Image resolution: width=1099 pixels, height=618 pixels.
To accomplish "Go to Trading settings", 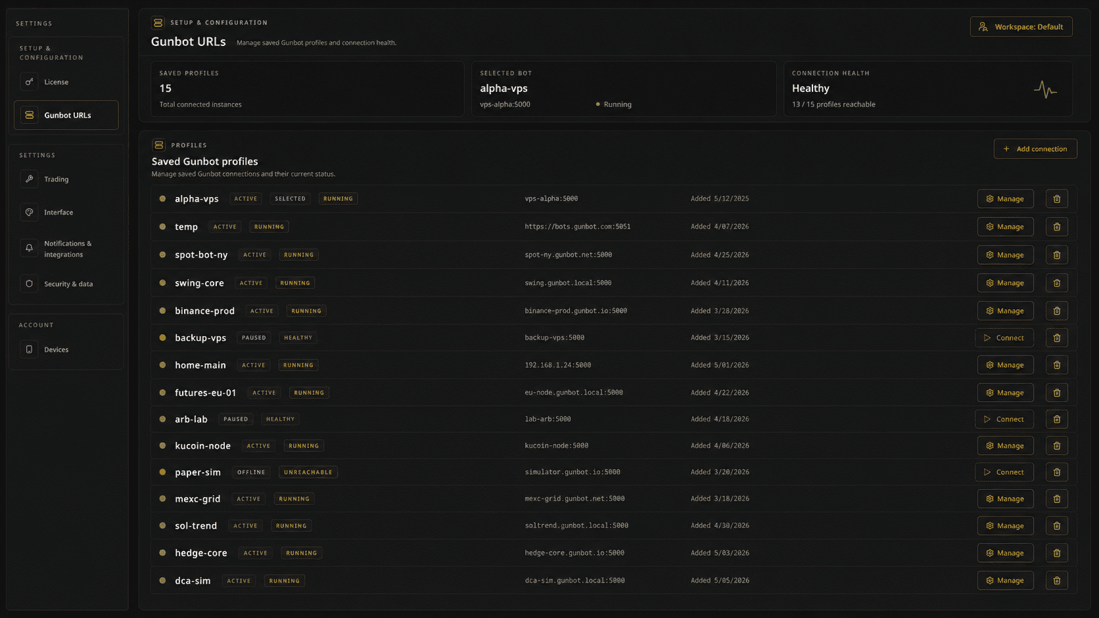I will [x=66, y=179].
